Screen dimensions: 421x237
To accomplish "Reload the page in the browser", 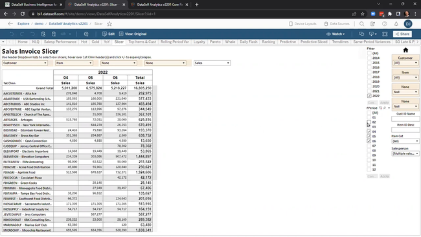I will coord(23,14).
